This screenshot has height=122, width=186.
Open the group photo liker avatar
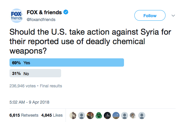90,115
